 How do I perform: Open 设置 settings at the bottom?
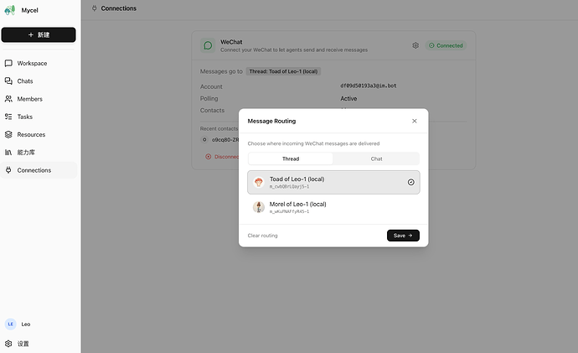(23, 344)
